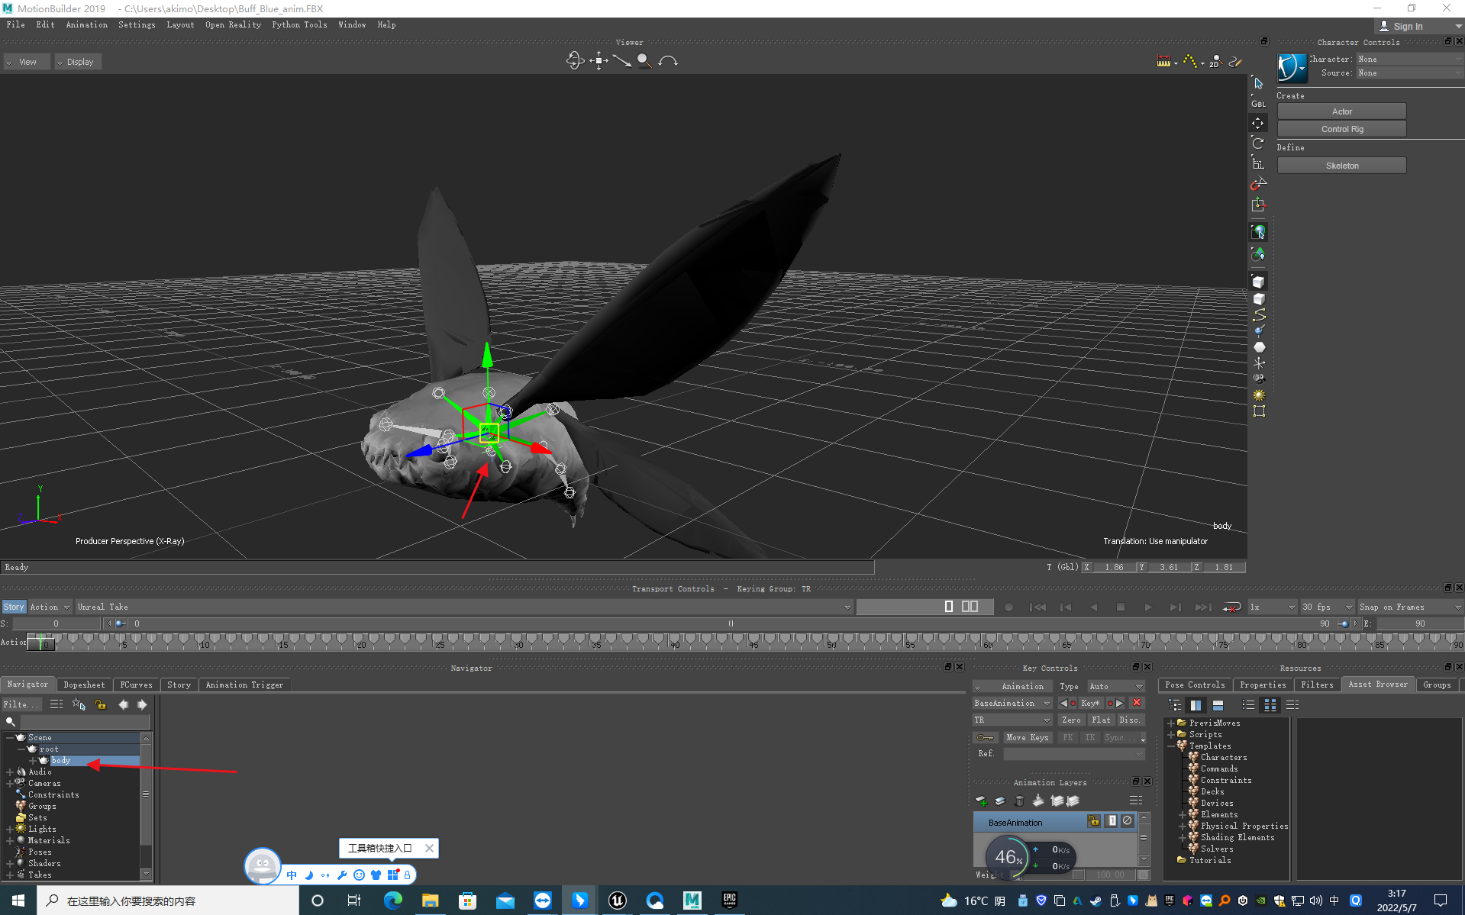The image size is (1465, 915).
Task: Click the Control Rig button
Action: 1341,129
